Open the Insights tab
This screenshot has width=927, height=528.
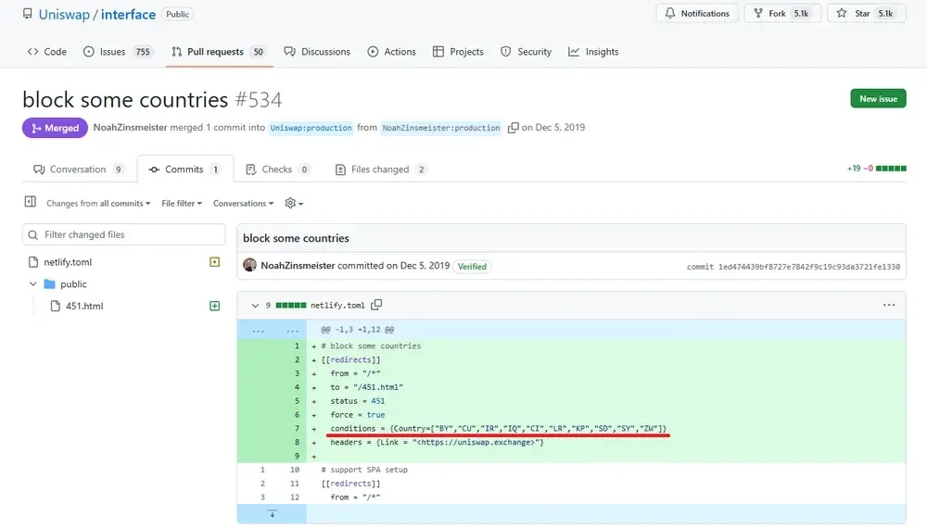[593, 51]
